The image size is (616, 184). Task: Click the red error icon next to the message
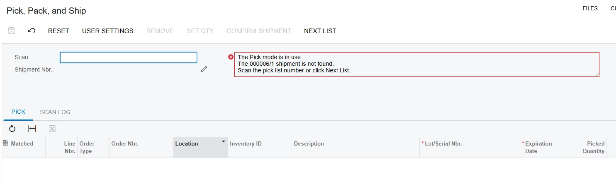point(231,57)
